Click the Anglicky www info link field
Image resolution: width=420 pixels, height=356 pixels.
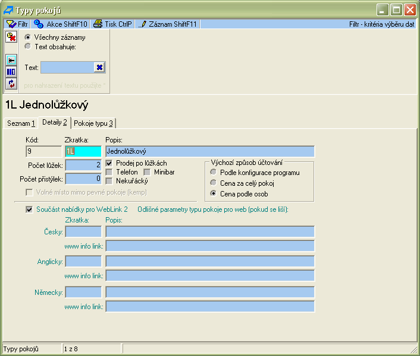pyautogui.click(x=210, y=276)
